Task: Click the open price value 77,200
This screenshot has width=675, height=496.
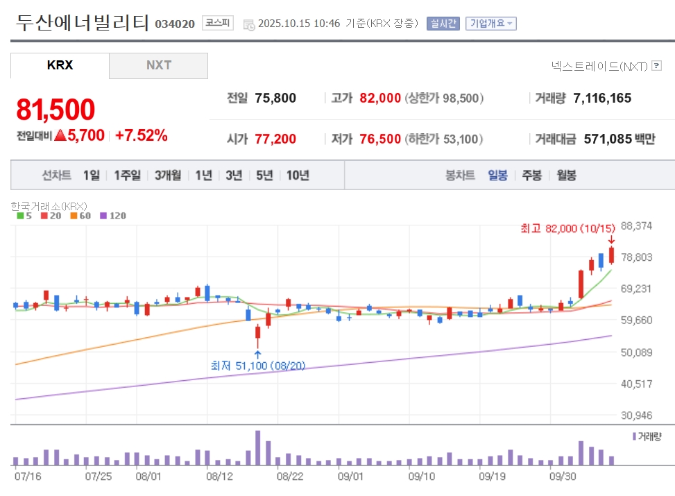Action: pos(275,139)
